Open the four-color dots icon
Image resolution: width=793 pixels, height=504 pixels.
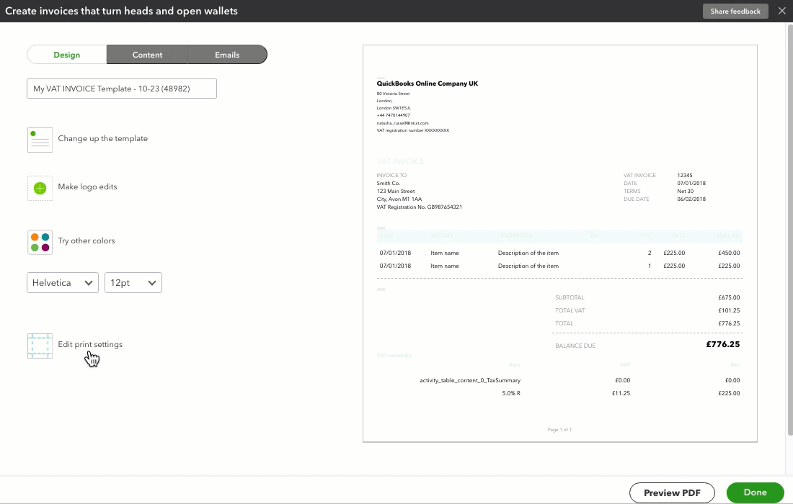pos(40,243)
